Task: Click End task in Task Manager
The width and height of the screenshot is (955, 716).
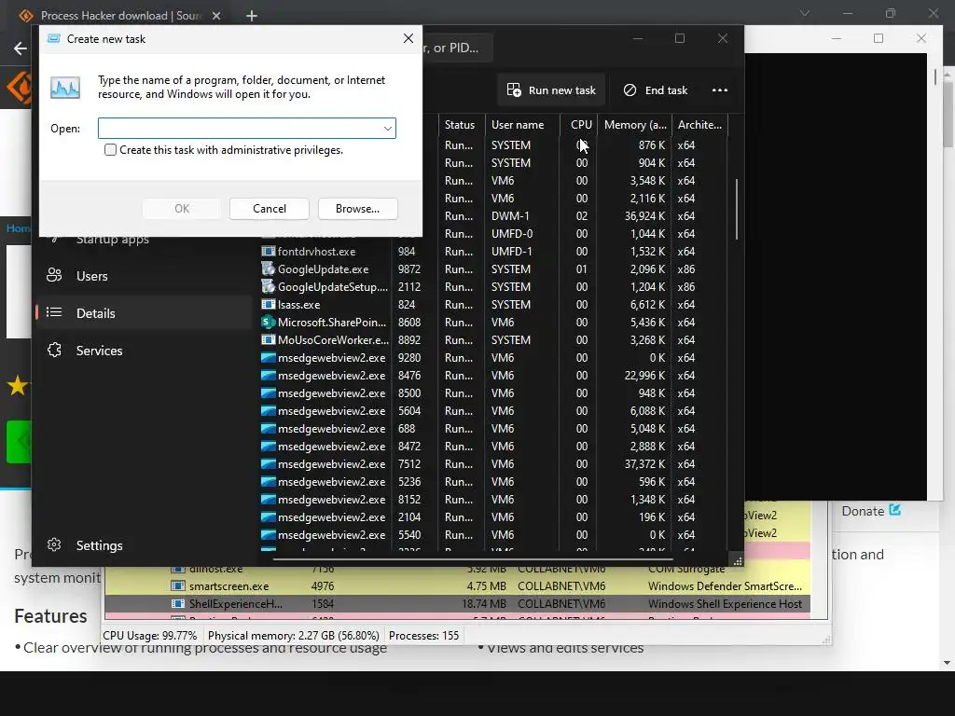Action: click(x=656, y=90)
